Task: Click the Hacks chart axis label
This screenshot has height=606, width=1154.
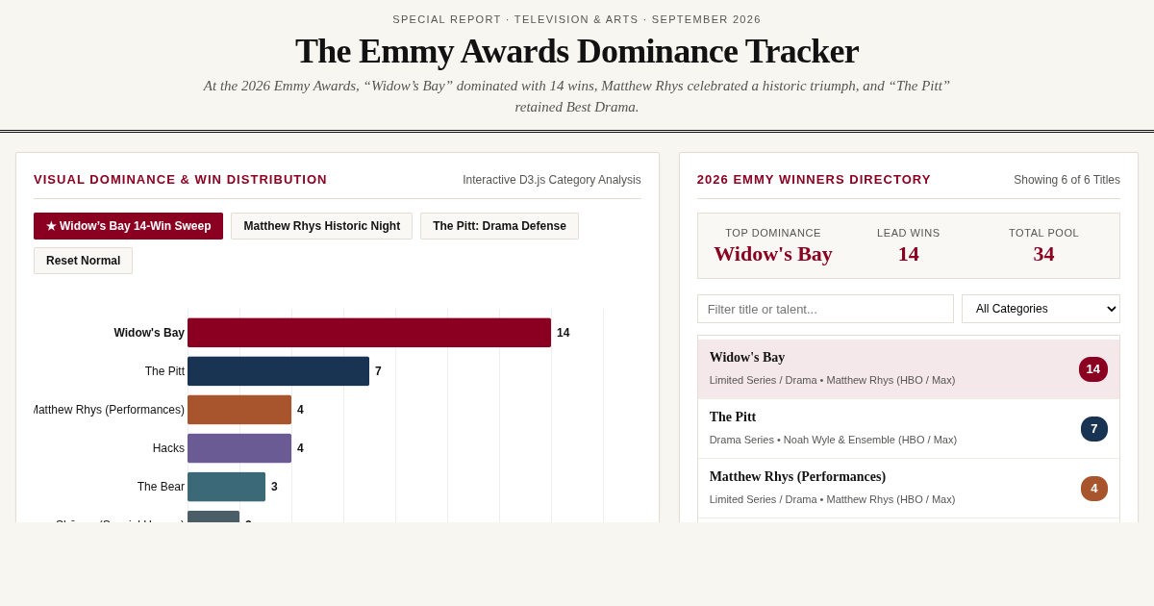Action: point(168,448)
